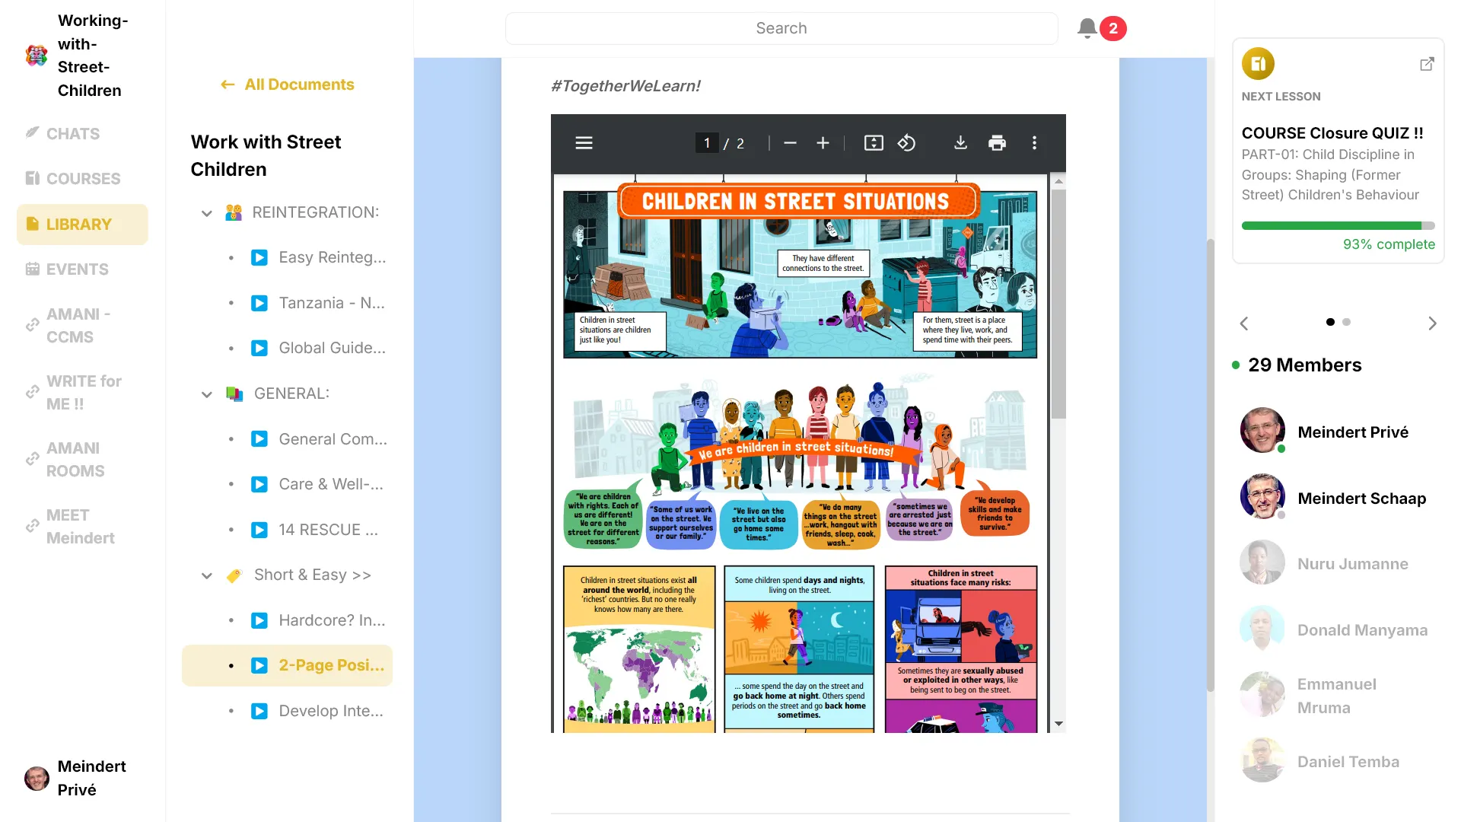Click the PDF zoom out minus icon
This screenshot has width=1461, height=822.
[790, 143]
